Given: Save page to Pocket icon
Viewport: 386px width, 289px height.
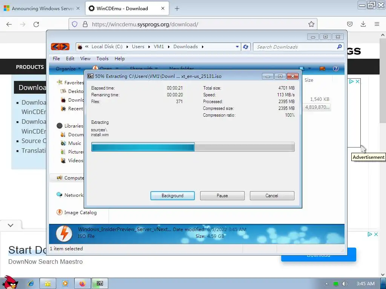Looking at the screenshot, I should click(349, 24).
